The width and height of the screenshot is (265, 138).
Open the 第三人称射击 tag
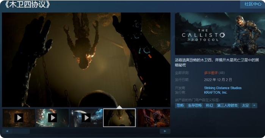[x=227, y=105]
